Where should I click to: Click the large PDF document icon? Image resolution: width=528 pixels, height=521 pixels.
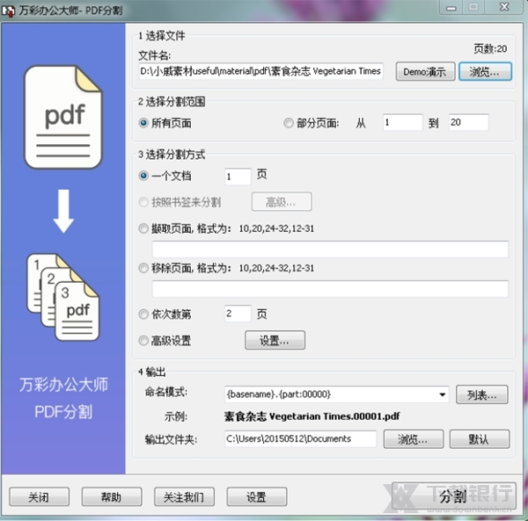63,119
